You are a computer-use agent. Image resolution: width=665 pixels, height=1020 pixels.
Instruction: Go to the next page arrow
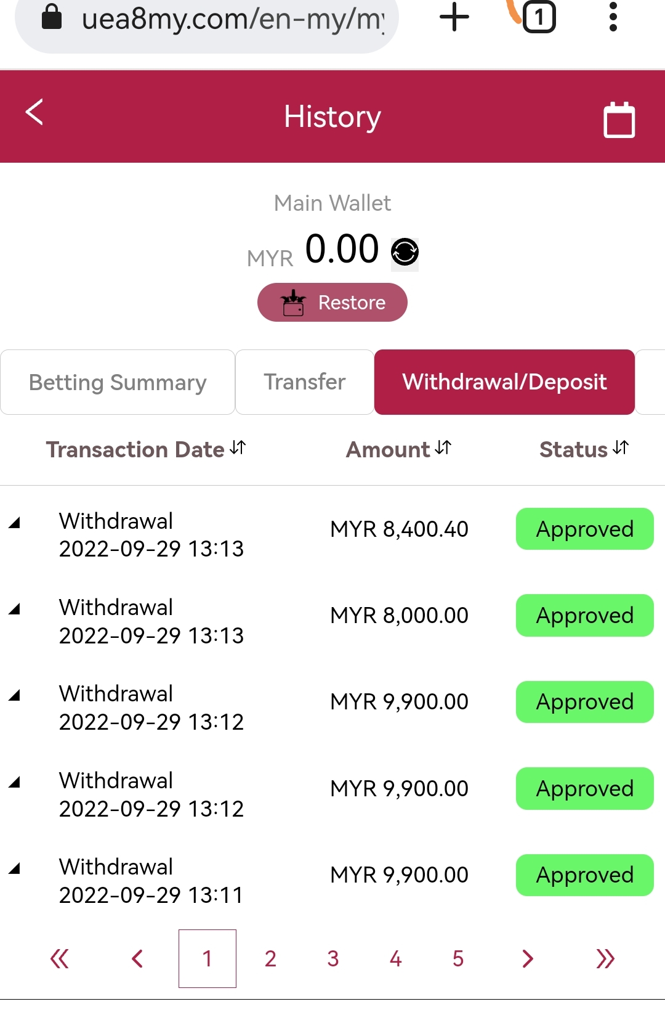(527, 958)
